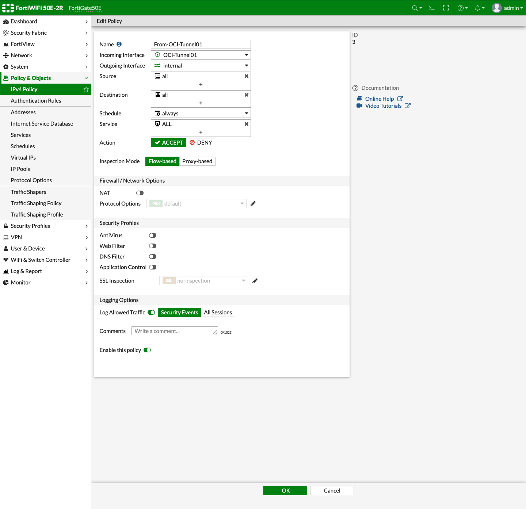
Task: Remove 'all' from Destination field
Action: (247, 95)
